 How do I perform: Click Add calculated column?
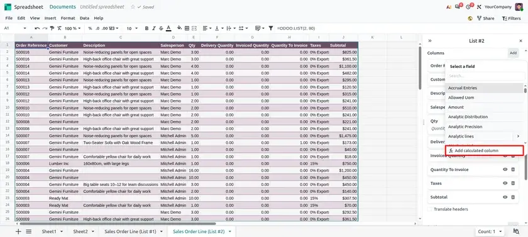point(485,150)
